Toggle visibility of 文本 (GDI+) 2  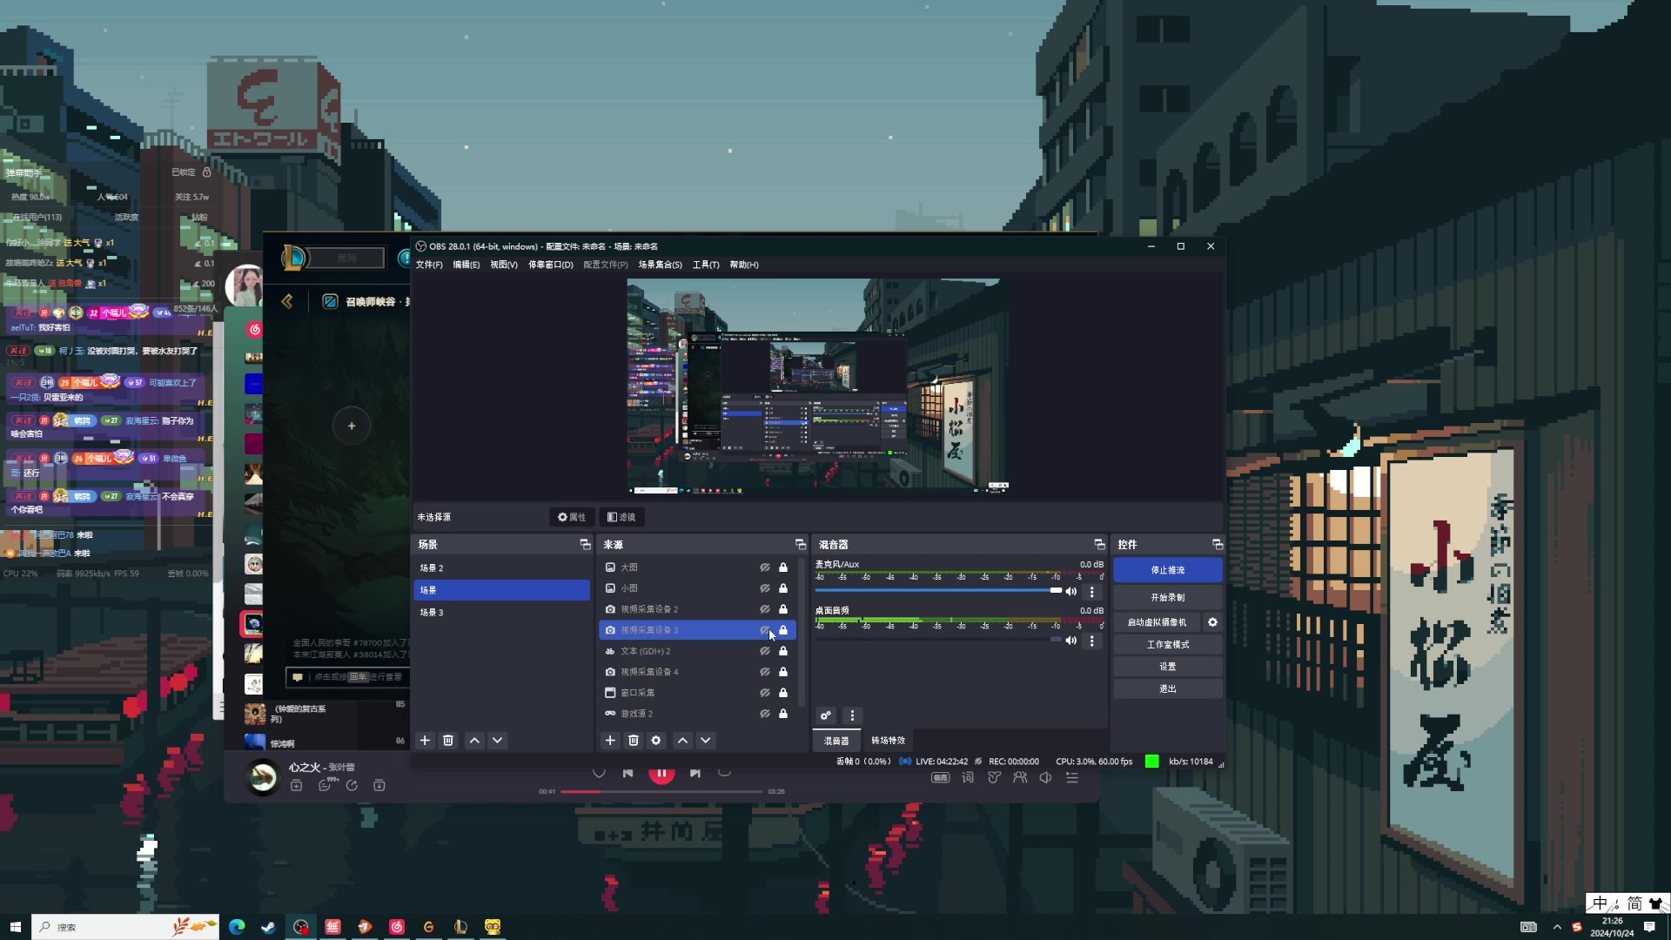point(764,651)
